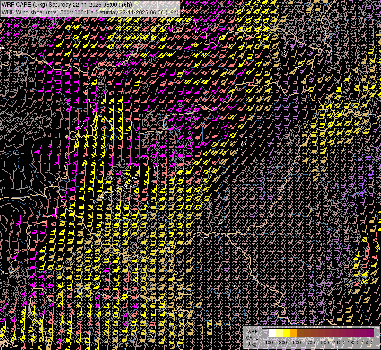This screenshot has height=350, width=381.
Task: Click the J/kg unit label in legend
Action: 252,345
